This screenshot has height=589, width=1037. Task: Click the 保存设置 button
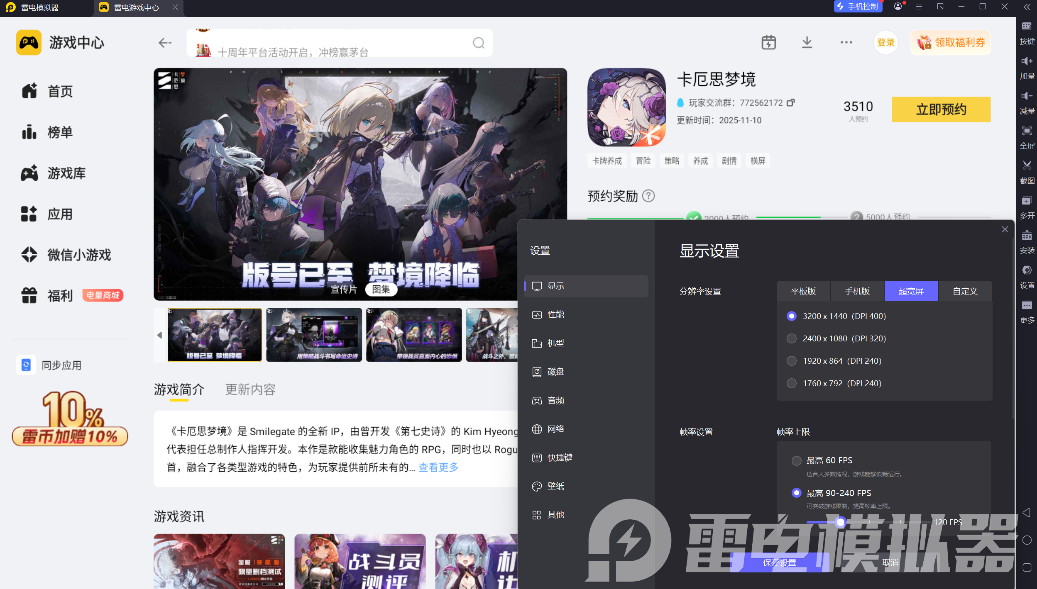click(779, 562)
